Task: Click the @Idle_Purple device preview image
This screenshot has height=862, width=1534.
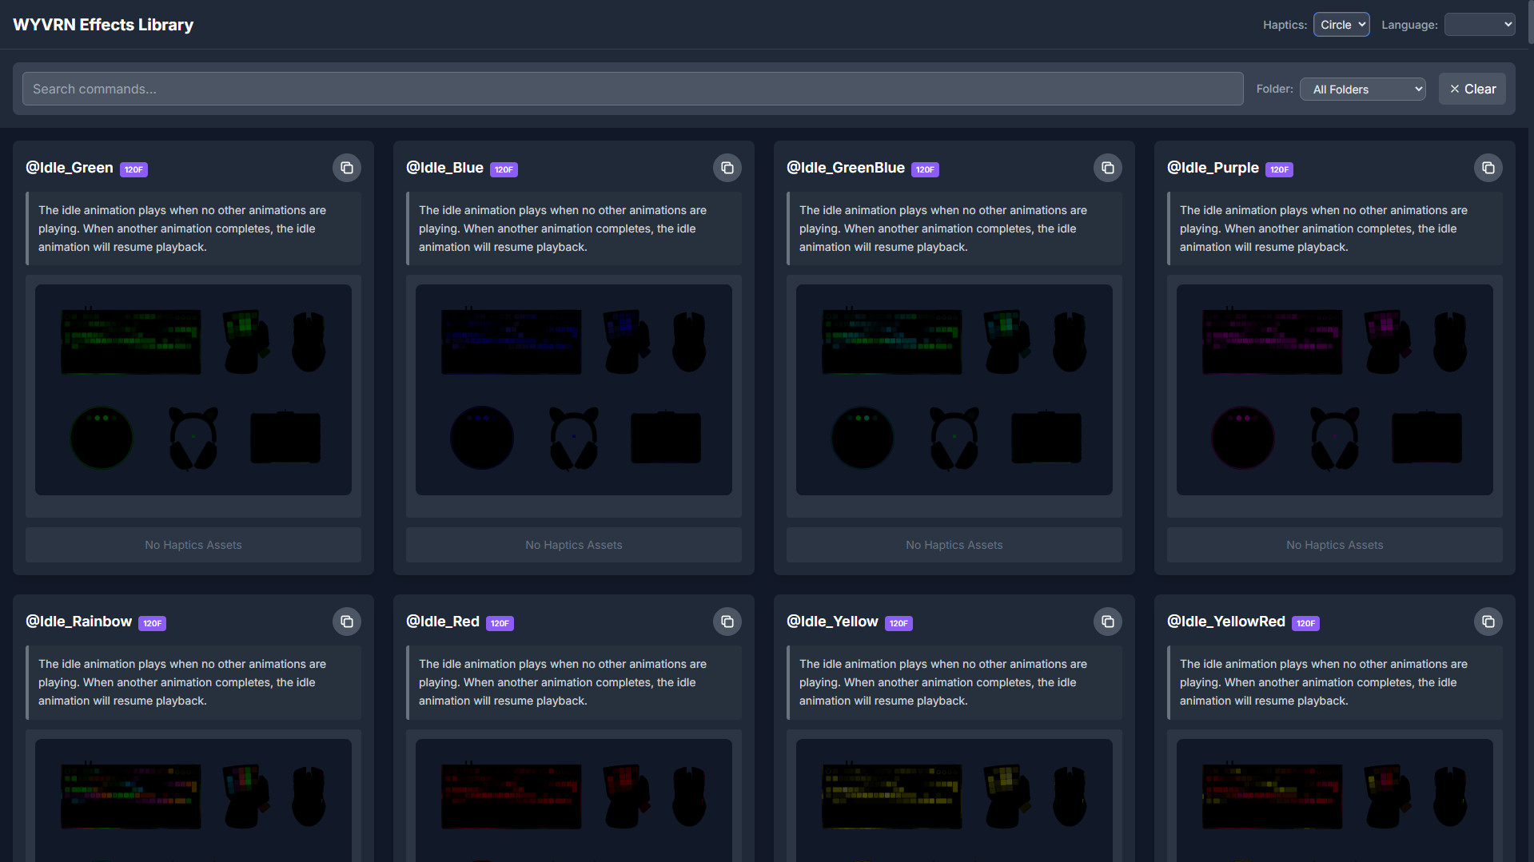Action: (x=1333, y=389)
